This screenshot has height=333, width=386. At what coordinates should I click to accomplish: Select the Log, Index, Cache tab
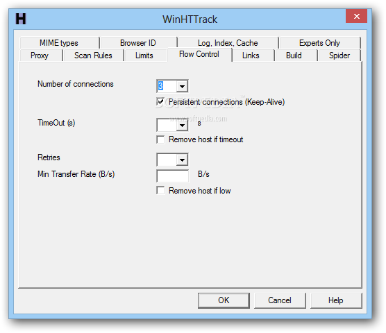(228, 43)
